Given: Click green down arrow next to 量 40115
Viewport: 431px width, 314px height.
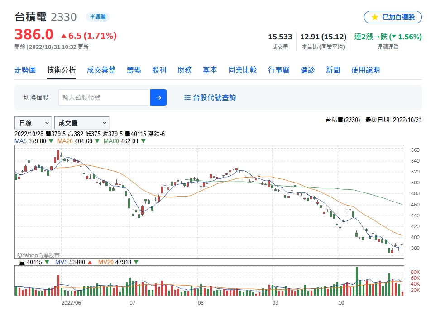Looking at the screenshot, I should point(47,262).
